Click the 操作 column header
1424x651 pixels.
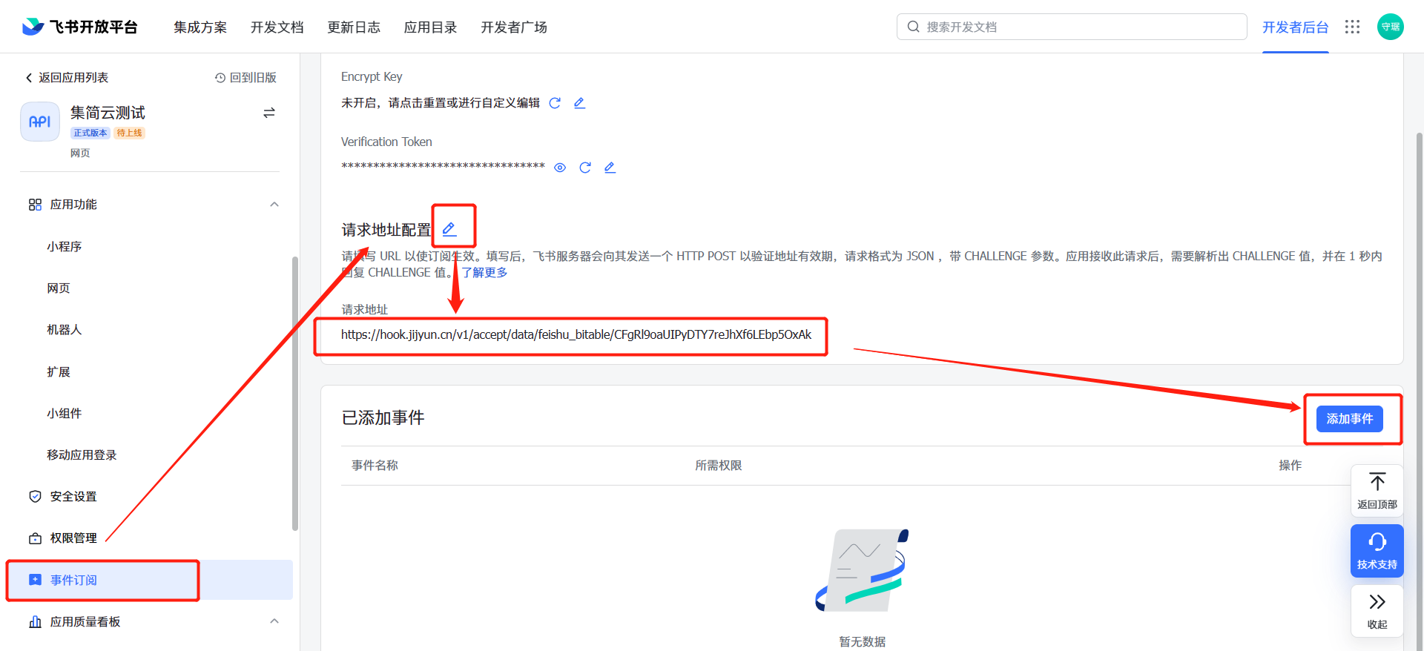(x=1290, y=466)
